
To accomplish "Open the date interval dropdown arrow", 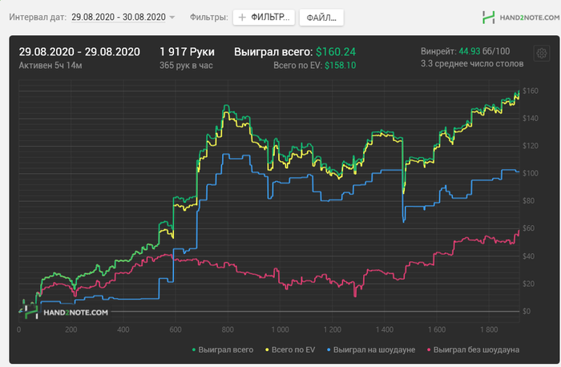I will coord(172,17).
